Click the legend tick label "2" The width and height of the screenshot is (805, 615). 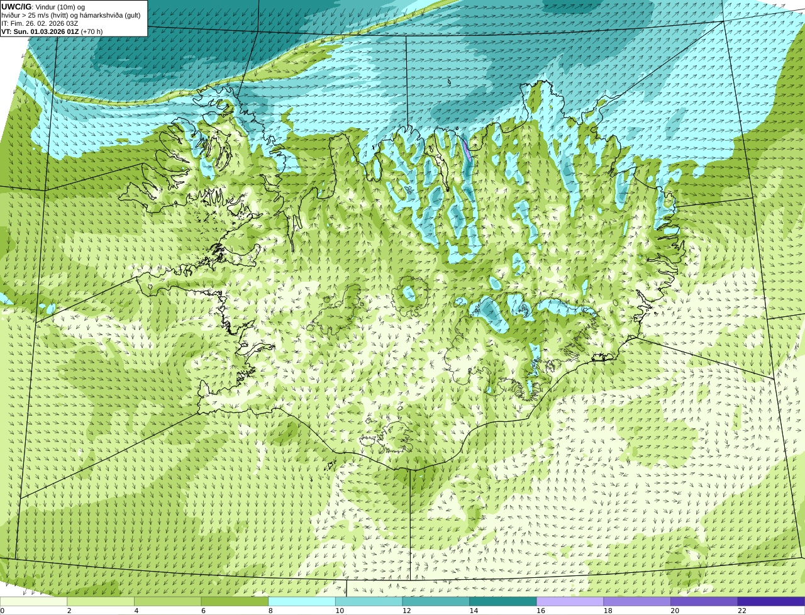coord(69,611)
